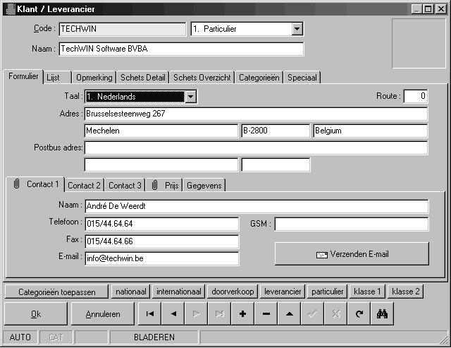This screenshot has height=348, width=451.
Task: Refresh the record data
Action: (359, 313)
